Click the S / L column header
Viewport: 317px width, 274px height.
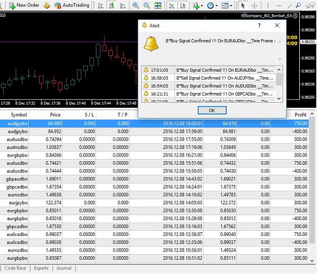point(89,115)
